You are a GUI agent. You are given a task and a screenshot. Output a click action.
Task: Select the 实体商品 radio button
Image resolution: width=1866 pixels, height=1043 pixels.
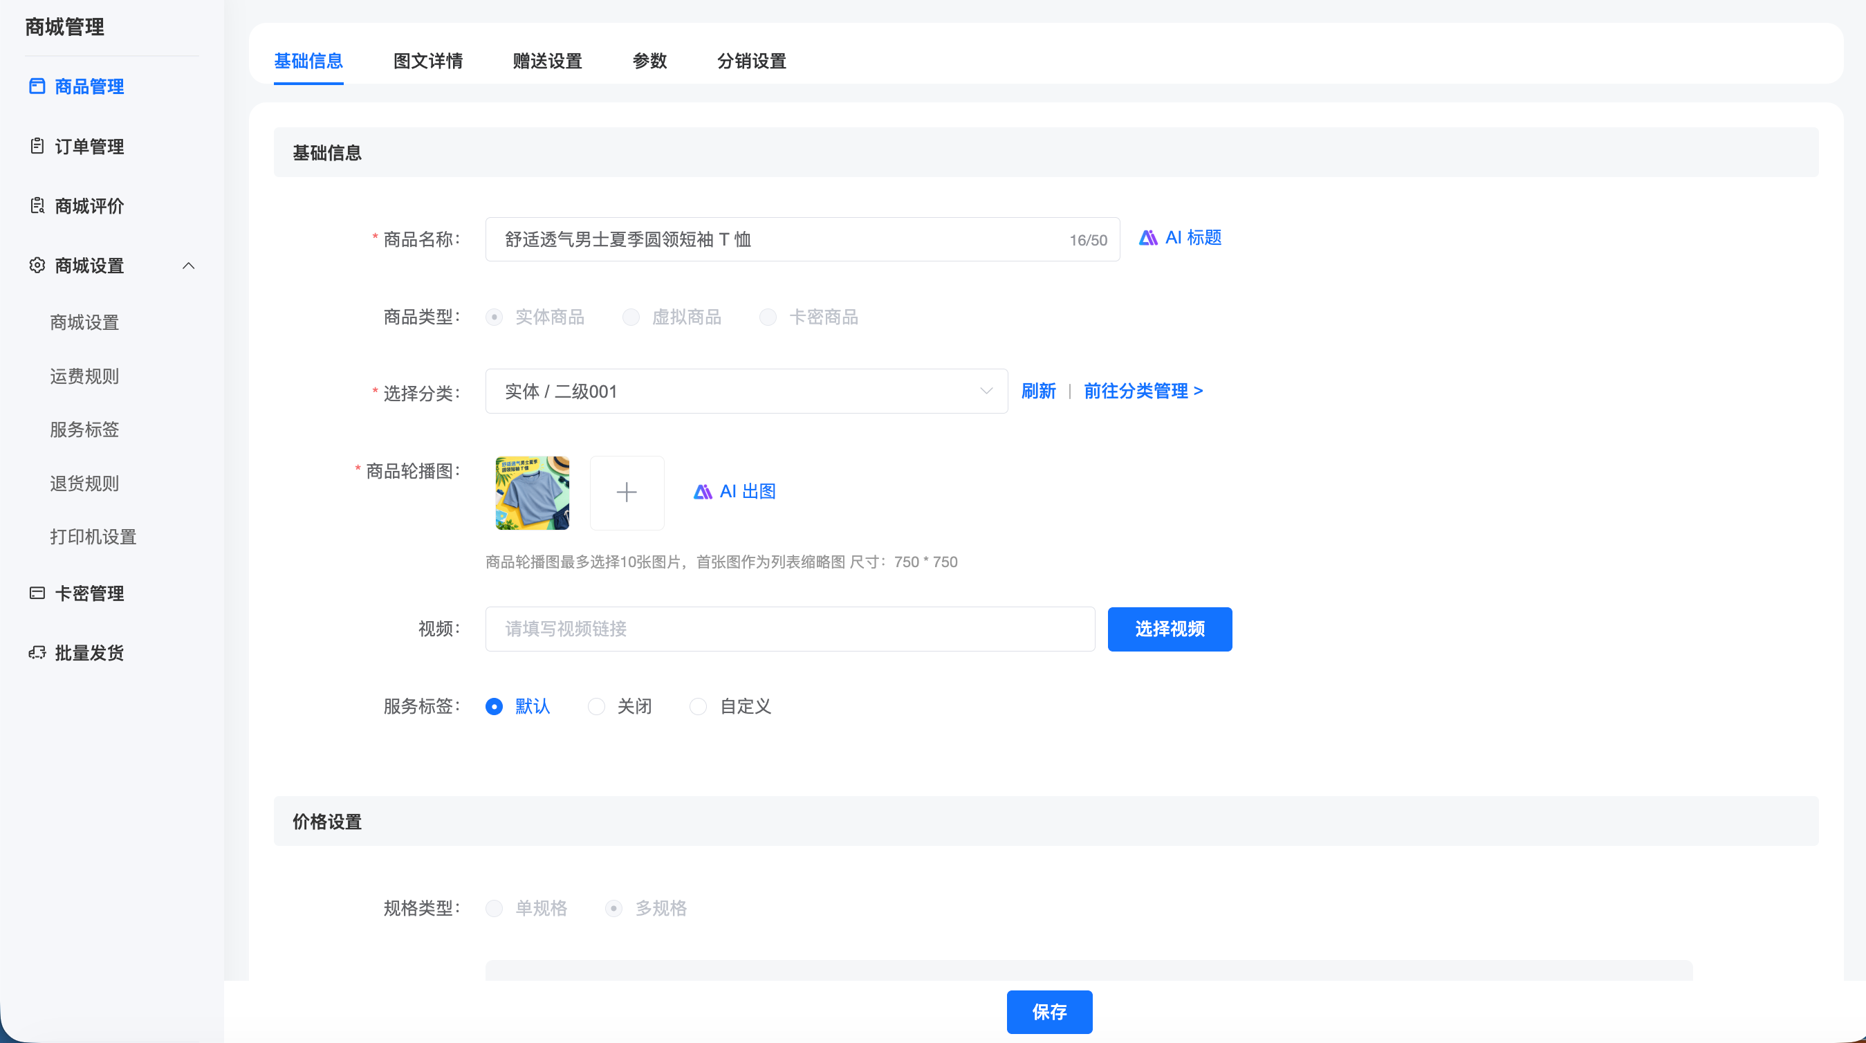click(494, 317)
